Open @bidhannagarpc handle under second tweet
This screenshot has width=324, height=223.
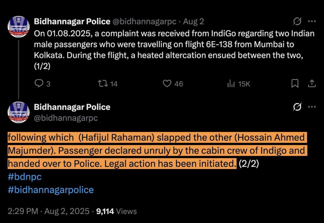coord(66,118)
